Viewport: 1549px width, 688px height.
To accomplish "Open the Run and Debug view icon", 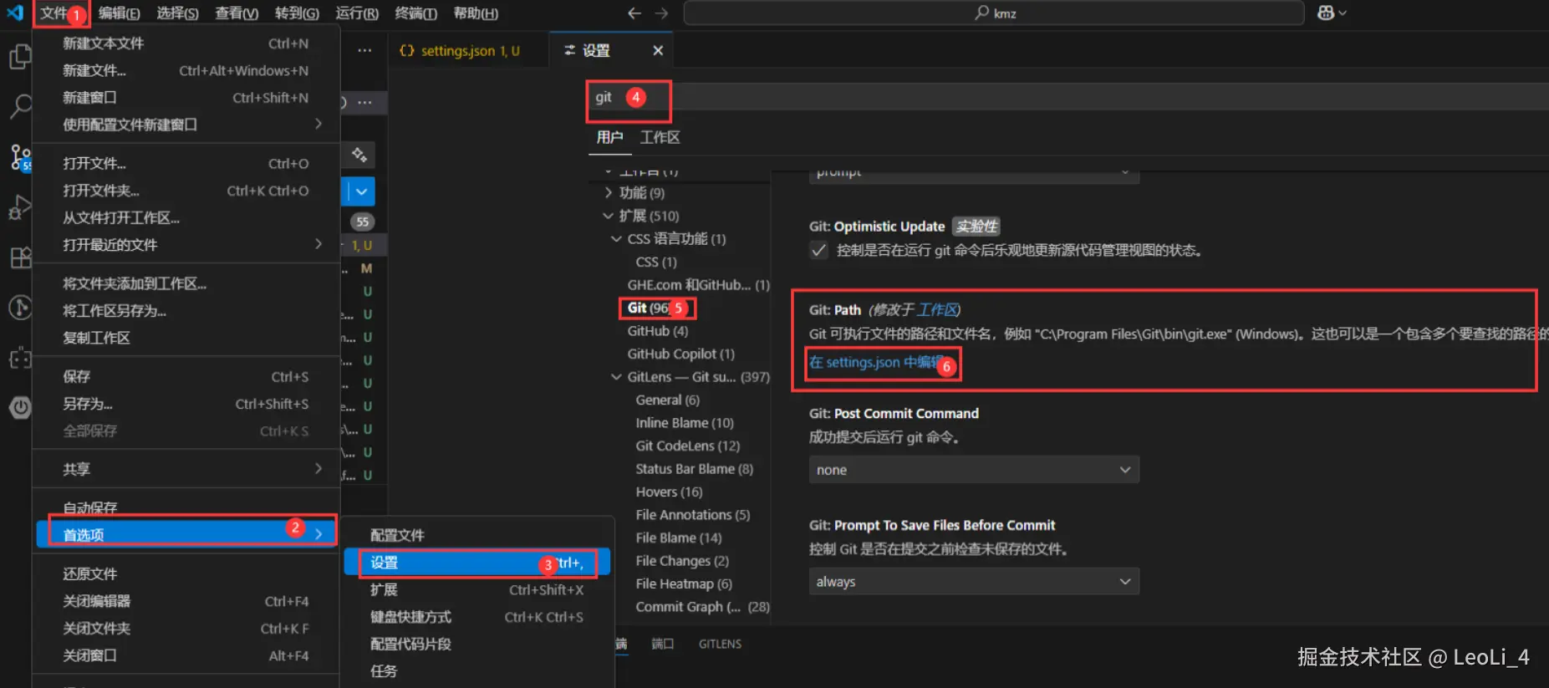I will pyautogui.click(x=20, y=206).
